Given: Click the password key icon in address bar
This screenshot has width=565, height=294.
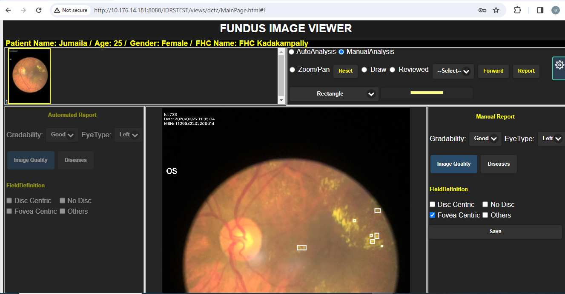Looking at the screenshot, I should [x=482, y=10].
